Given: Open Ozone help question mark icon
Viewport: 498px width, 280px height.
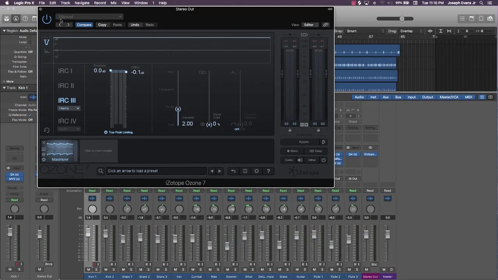Looking at the screenshot, I should click(x=268, y=171).
